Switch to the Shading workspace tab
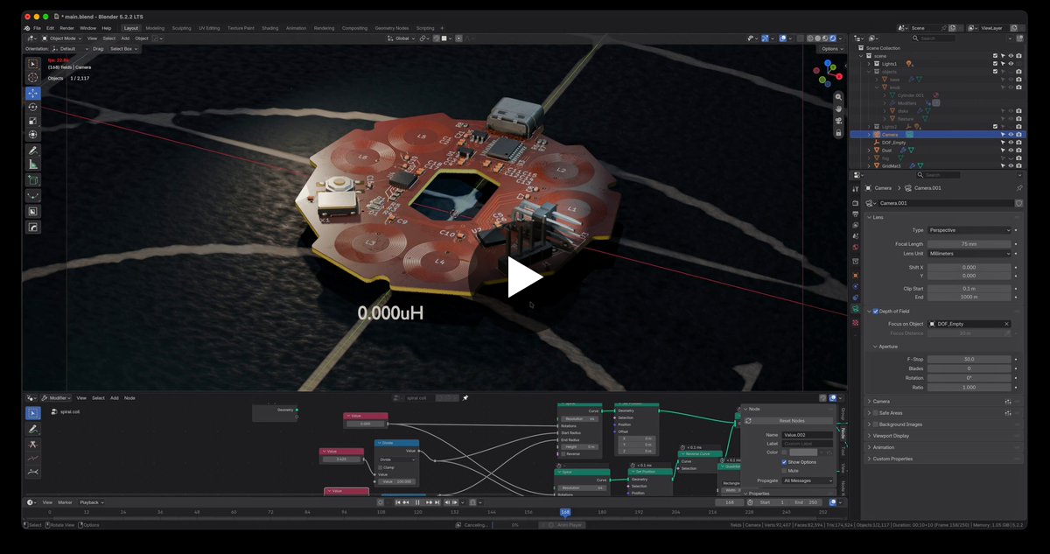1050x554 pixels. (269, 28)
